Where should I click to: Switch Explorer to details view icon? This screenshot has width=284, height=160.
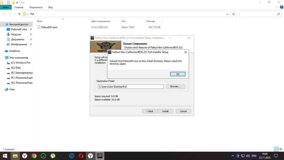tap(276, 149)
